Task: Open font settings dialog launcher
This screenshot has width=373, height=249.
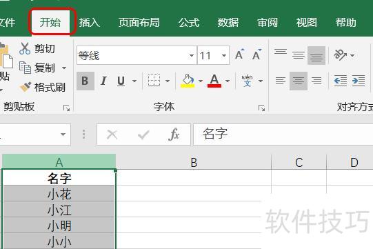Action: pos(262,108)
